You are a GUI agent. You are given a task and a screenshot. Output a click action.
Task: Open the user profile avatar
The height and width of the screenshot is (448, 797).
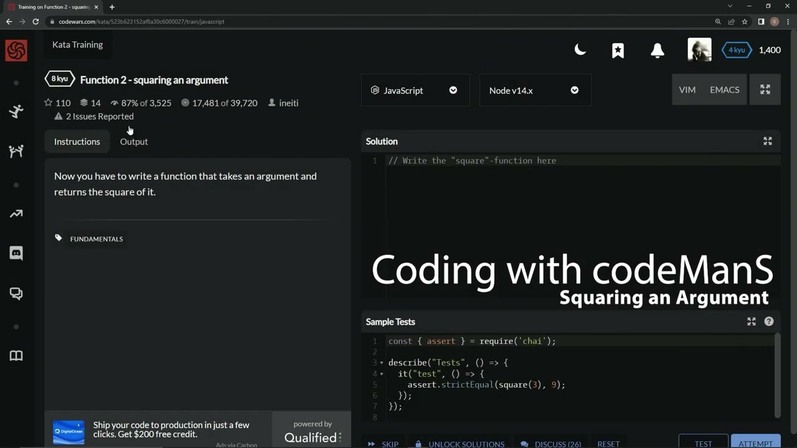pos(699,50)
